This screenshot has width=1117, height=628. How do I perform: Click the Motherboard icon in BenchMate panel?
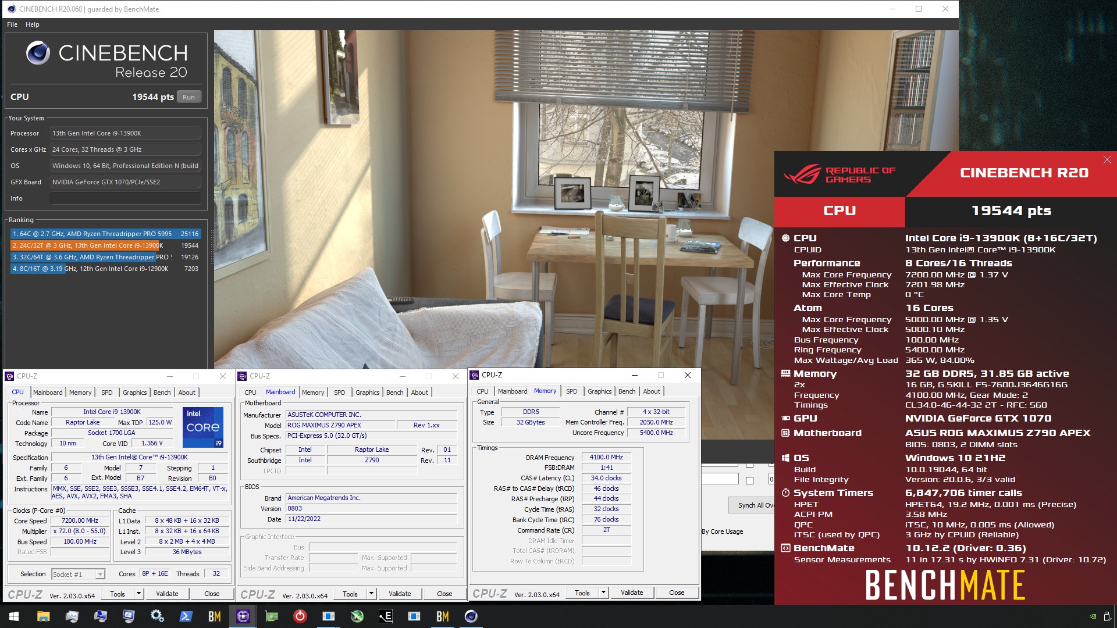[785, 433]
